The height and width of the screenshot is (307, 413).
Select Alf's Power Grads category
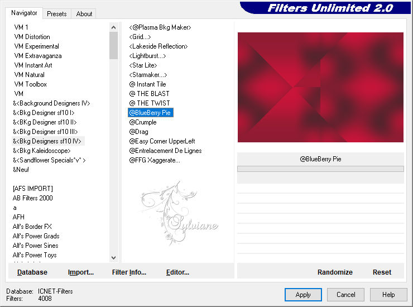[x=36, y=236]
